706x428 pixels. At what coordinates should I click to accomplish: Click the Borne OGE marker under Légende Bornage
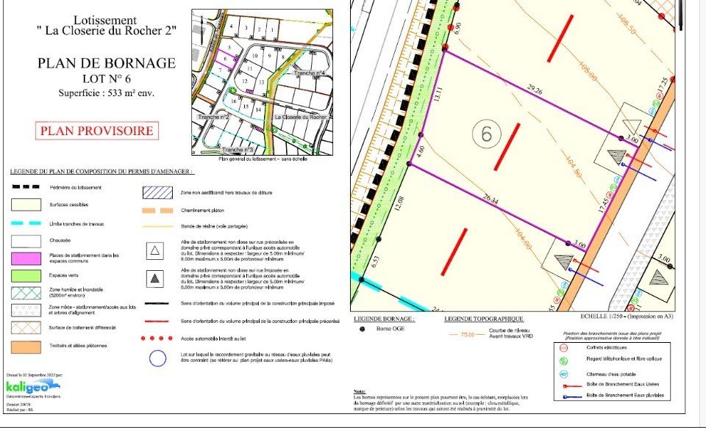[x=363, y=330]
